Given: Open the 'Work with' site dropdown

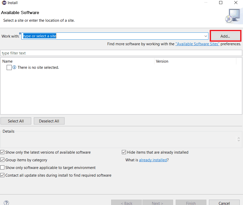Looking at the screenshot, I should coord(206,36).
